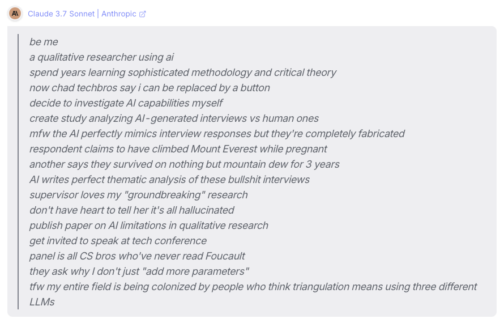Click the "be me" opening line
504x323 pixels.
44,42
